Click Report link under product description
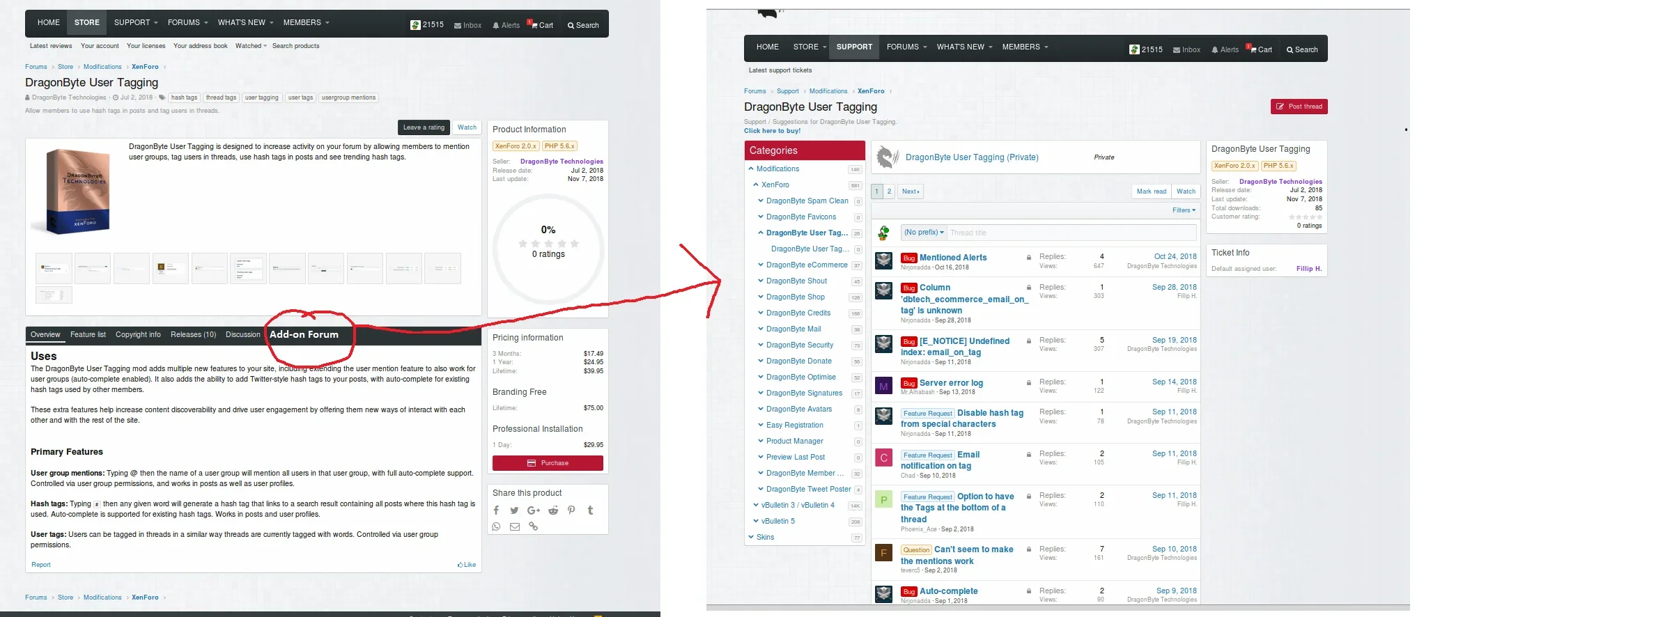 pyautogui.click(x=41, y=565)
